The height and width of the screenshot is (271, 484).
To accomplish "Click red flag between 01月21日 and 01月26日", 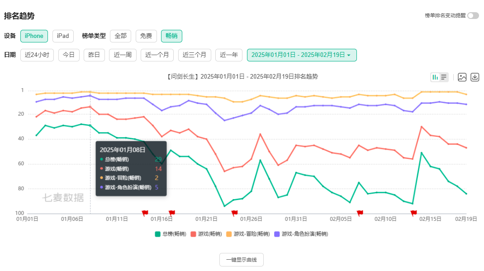I will click(234, 213).
